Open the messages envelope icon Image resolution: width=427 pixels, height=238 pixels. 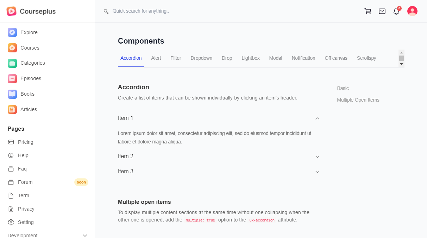pyautogui.click(x=382, y=11)
